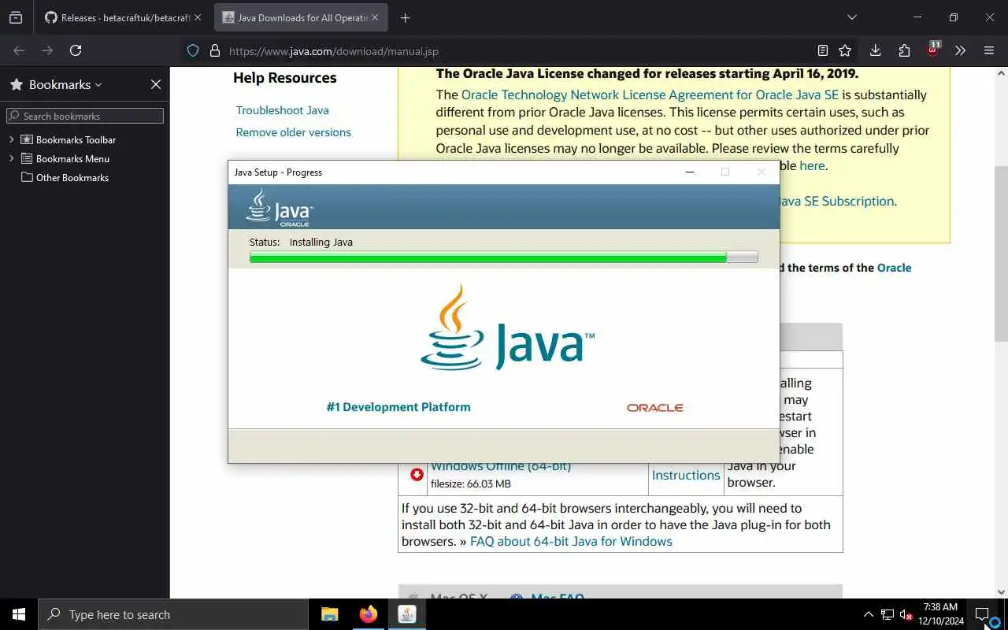Expand the Bookmarks Menu folder
The image size is (1008, 630).
tap(12, 158)
